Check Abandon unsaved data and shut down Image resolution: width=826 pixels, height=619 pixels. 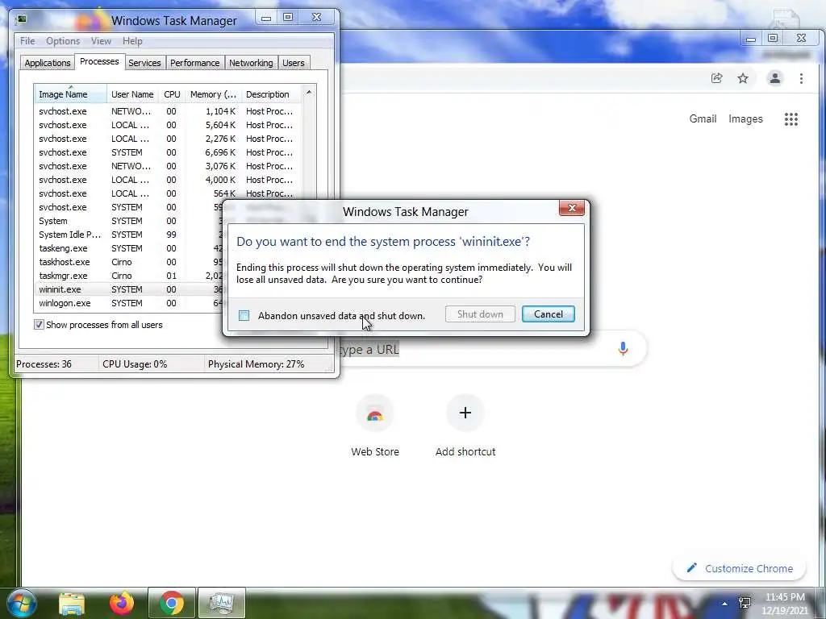point(244,315)
